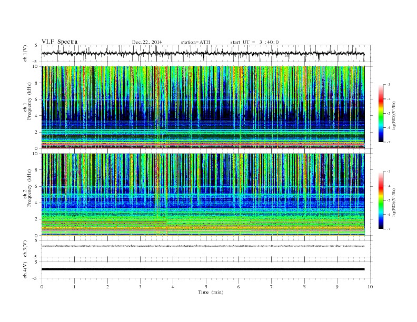The height and width of the screenshot is (322, 417).
Task: Click inside the ch.1 spectrogram panel
Action: pos(203,107)
